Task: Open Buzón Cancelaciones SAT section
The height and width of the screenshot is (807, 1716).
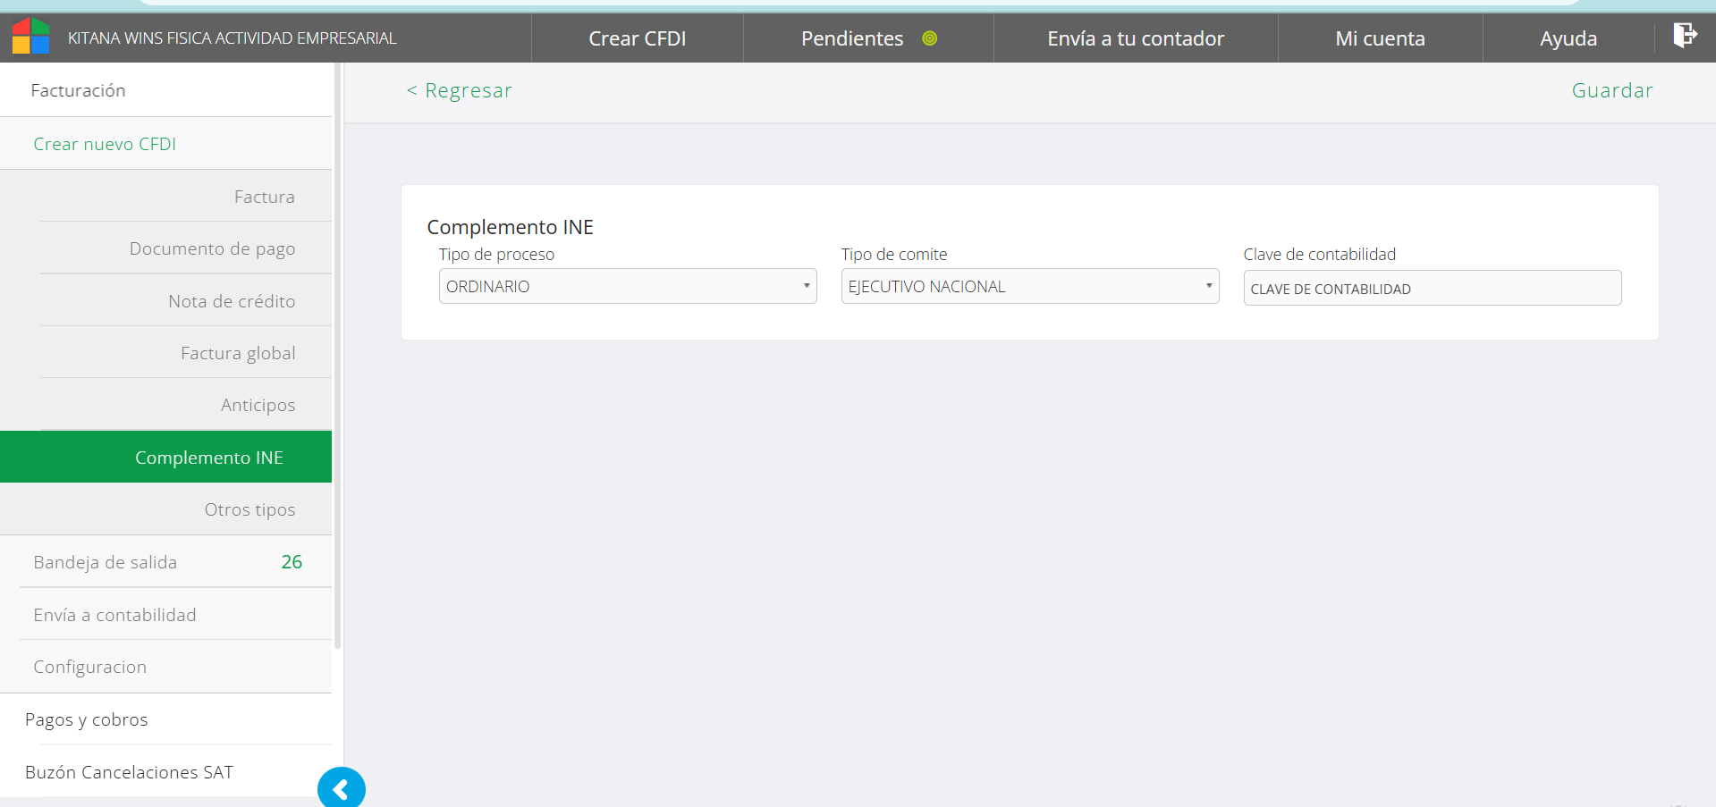Action: click(129, 772)
